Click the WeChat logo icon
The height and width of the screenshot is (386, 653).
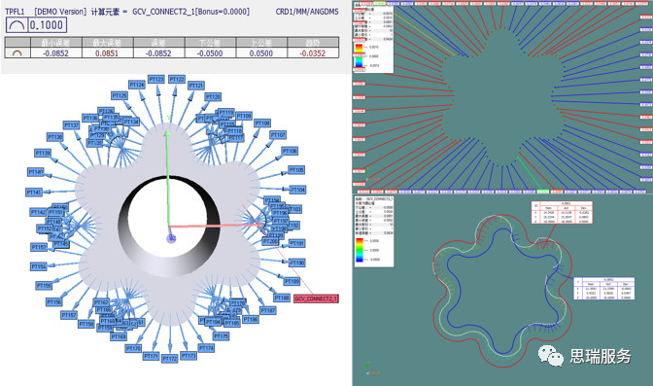point(550,355)
